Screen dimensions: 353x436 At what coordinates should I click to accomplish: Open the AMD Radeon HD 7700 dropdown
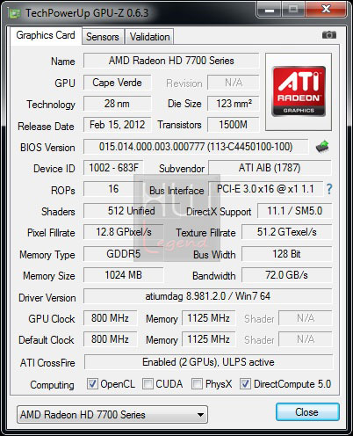pyautogui.click(x=112, y=415)
